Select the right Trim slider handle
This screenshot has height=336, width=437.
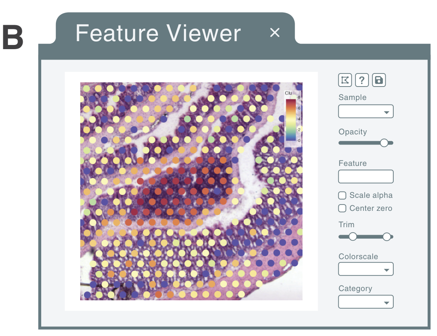(387, 237)
